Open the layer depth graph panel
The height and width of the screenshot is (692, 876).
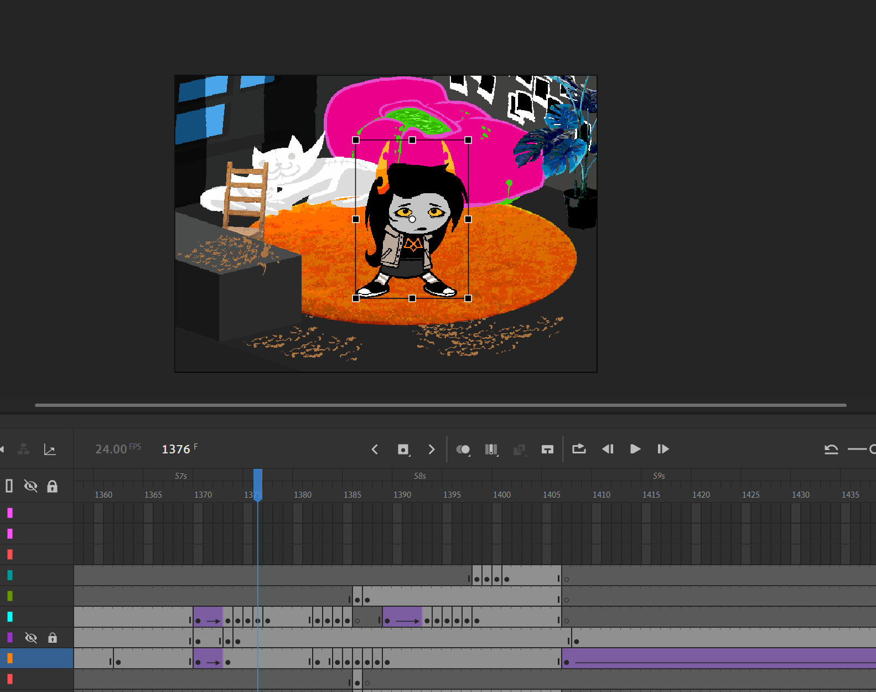pos(50,450)
